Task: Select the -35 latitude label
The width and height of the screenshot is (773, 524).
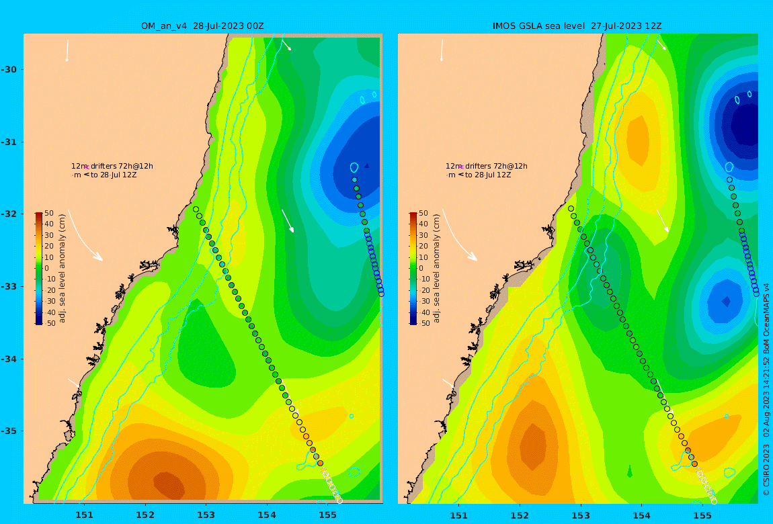Action: [8, 431]
